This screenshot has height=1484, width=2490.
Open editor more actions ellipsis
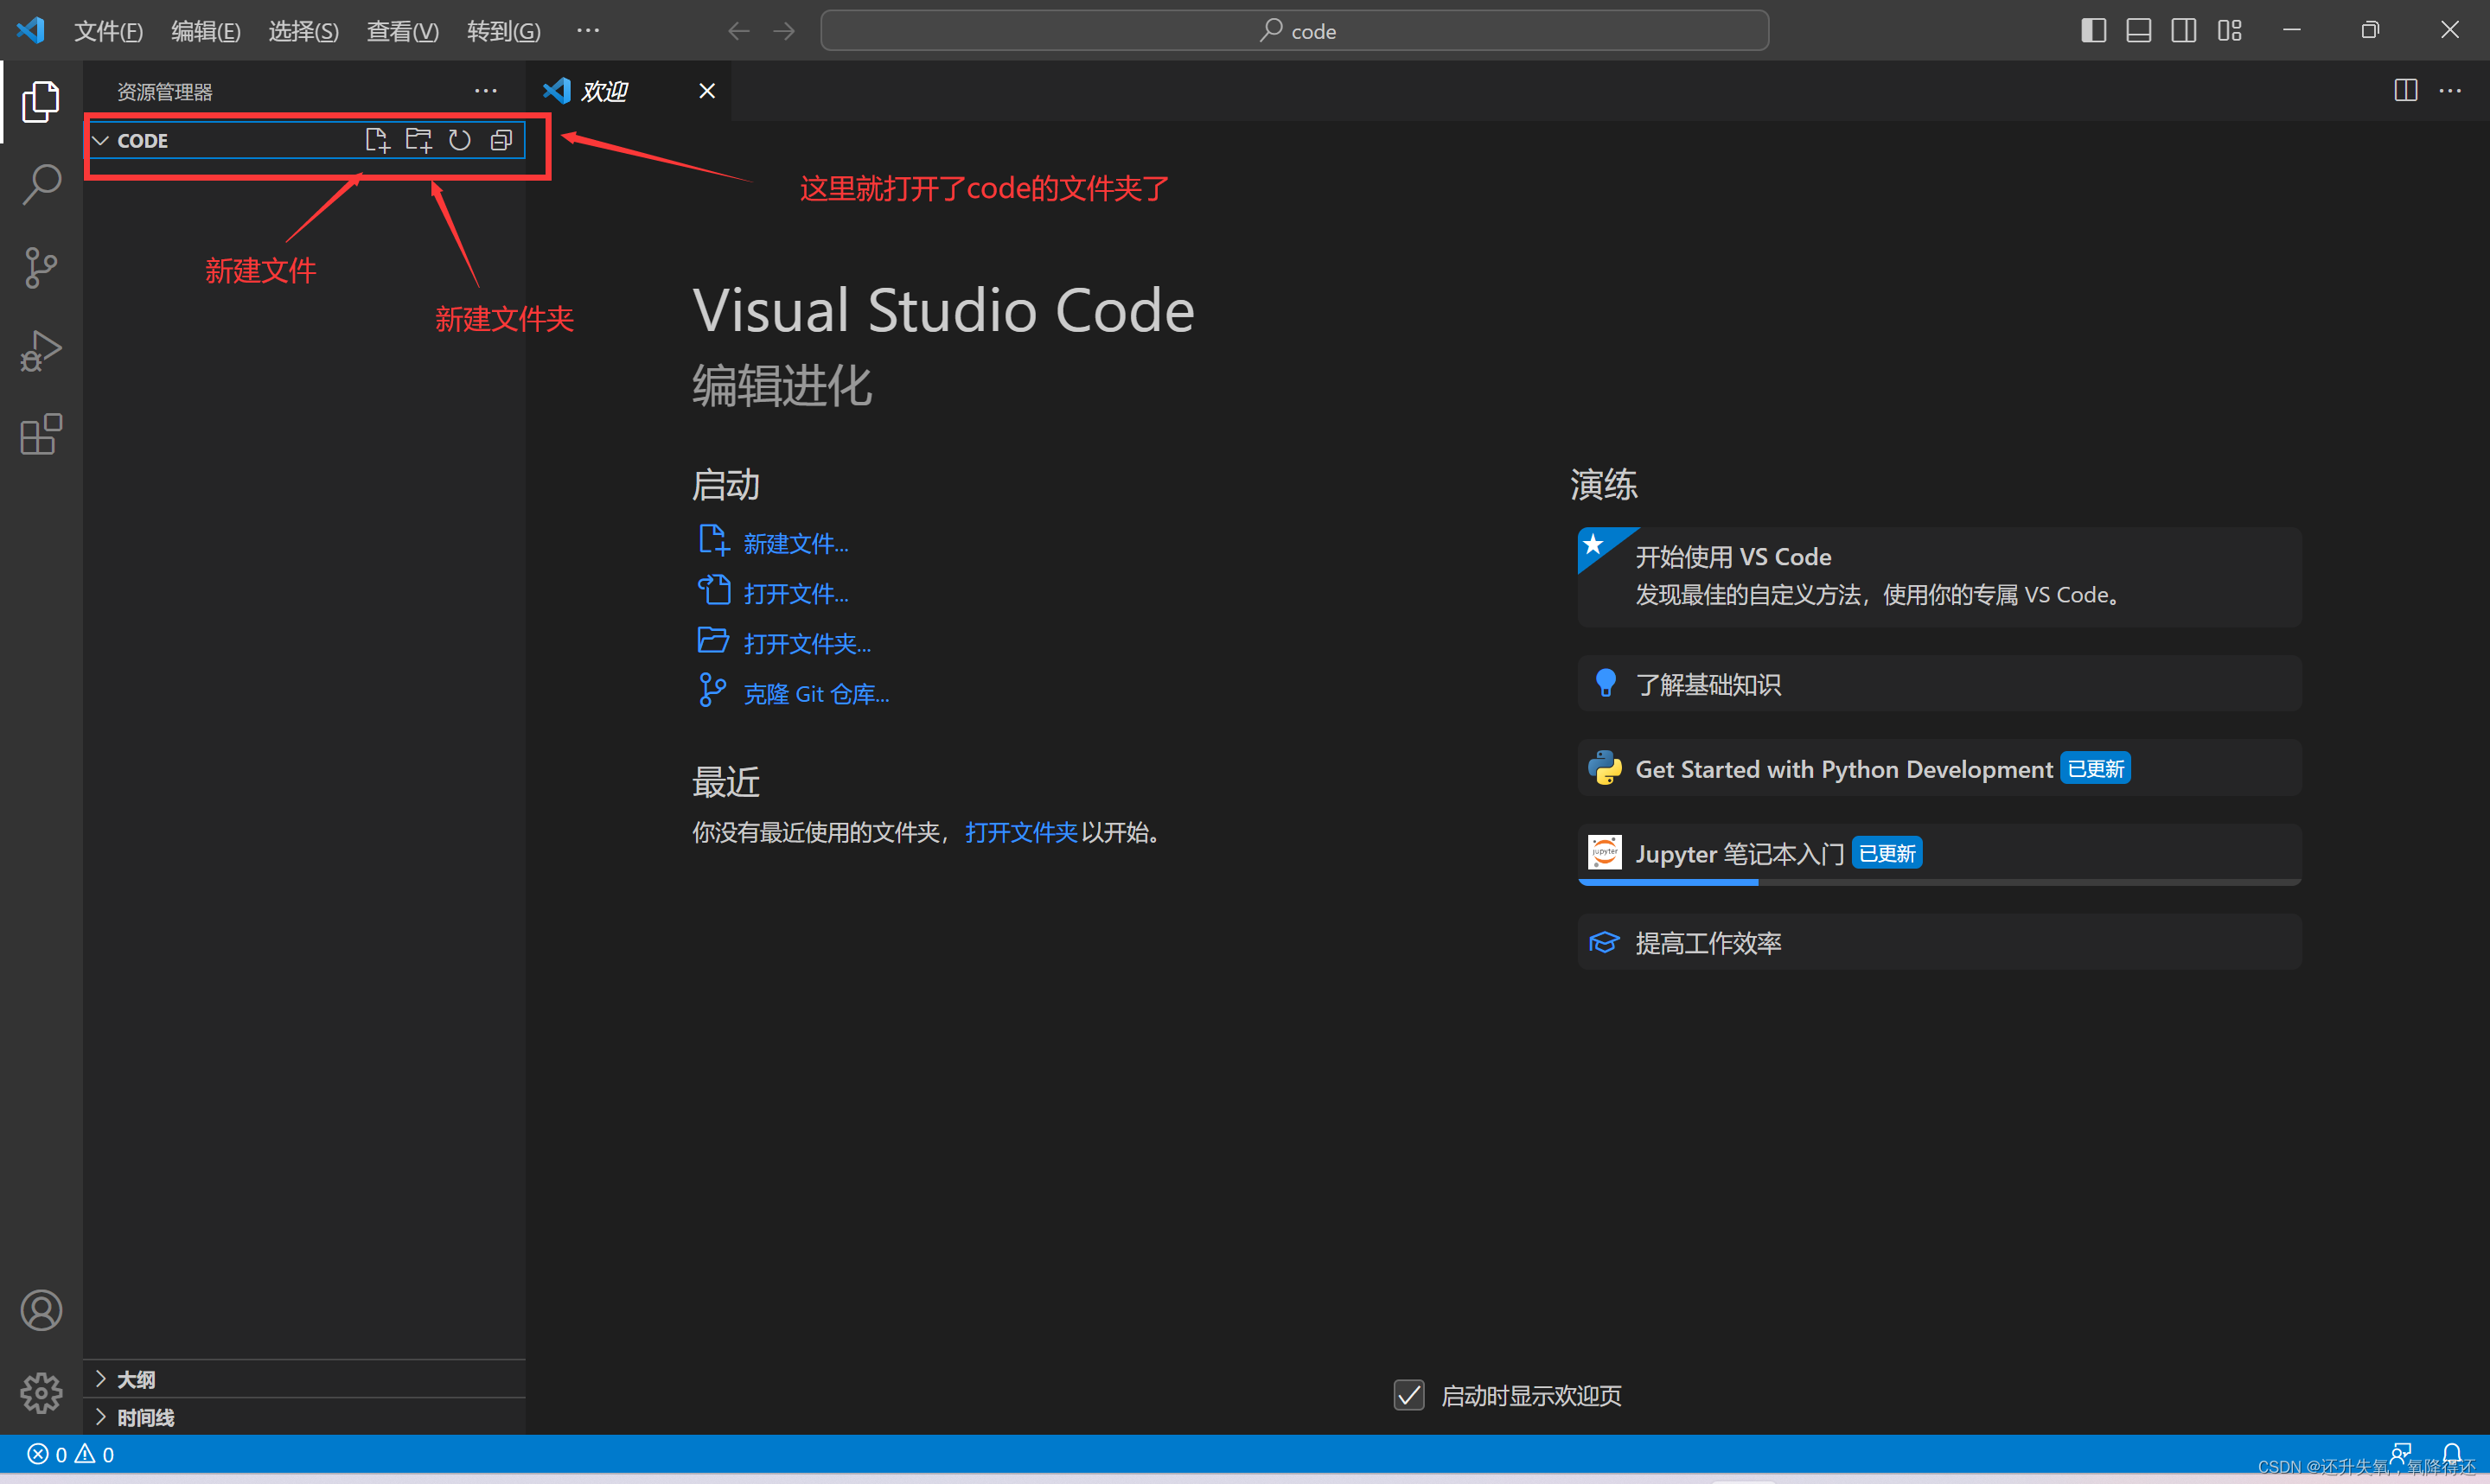click(2450, 90)
